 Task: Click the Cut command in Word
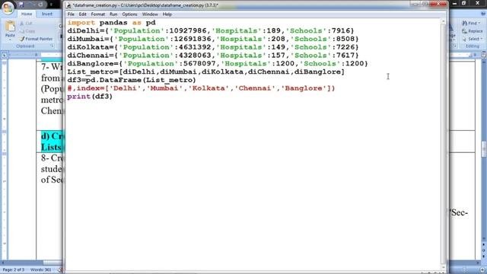click(26, 24)
